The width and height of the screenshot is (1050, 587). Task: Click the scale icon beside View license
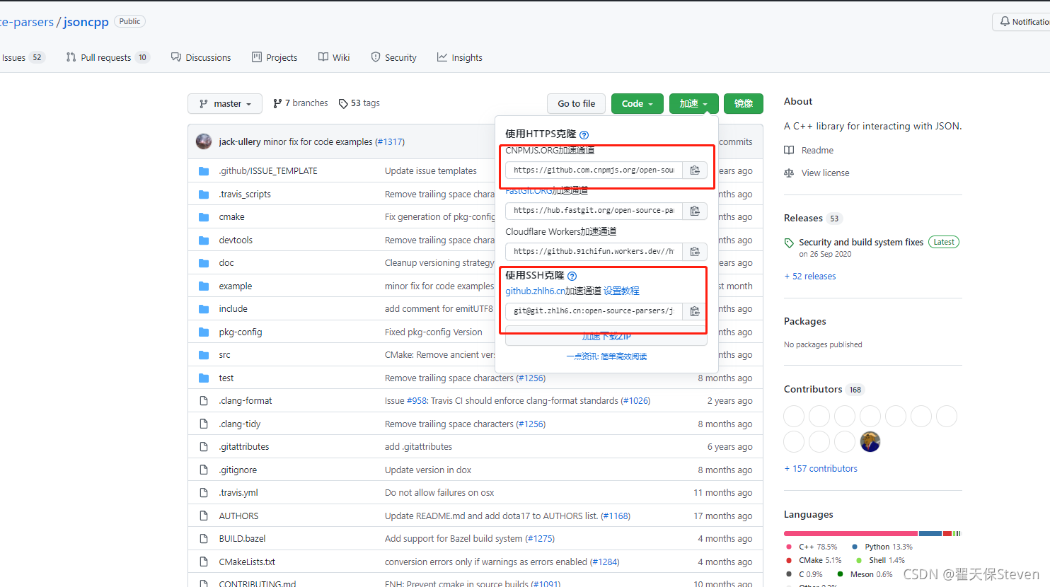click(790, 173)
